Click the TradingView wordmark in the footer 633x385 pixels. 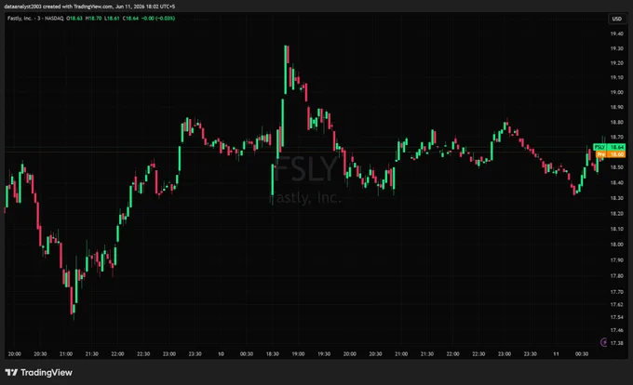(47, 373)
